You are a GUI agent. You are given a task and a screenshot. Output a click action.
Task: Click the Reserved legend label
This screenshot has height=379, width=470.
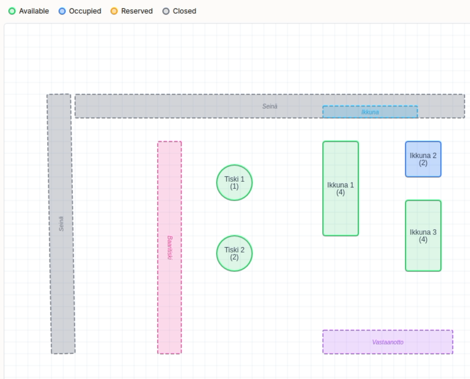click(137, 11)
